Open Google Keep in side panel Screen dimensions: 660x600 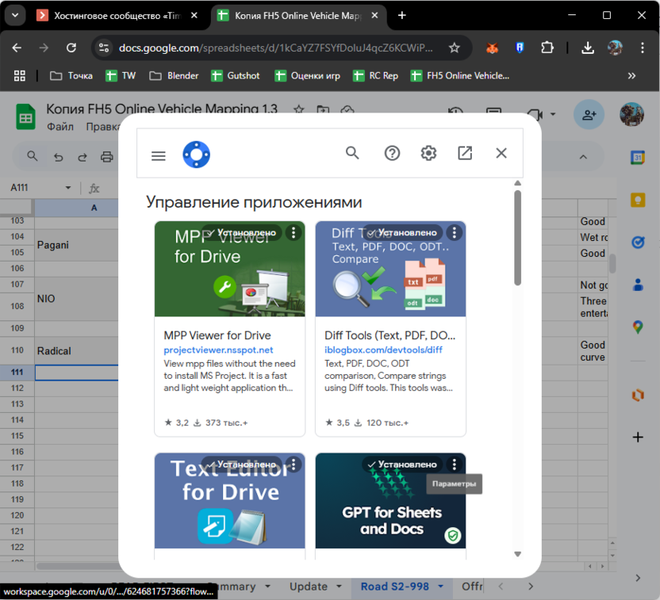tap(638, 201)
